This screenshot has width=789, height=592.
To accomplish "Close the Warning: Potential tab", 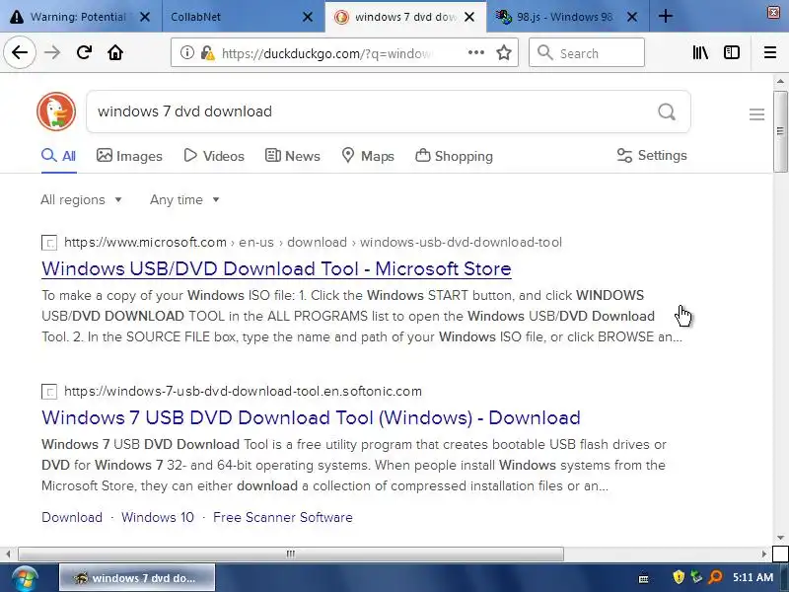I will (x=145, y=17).
